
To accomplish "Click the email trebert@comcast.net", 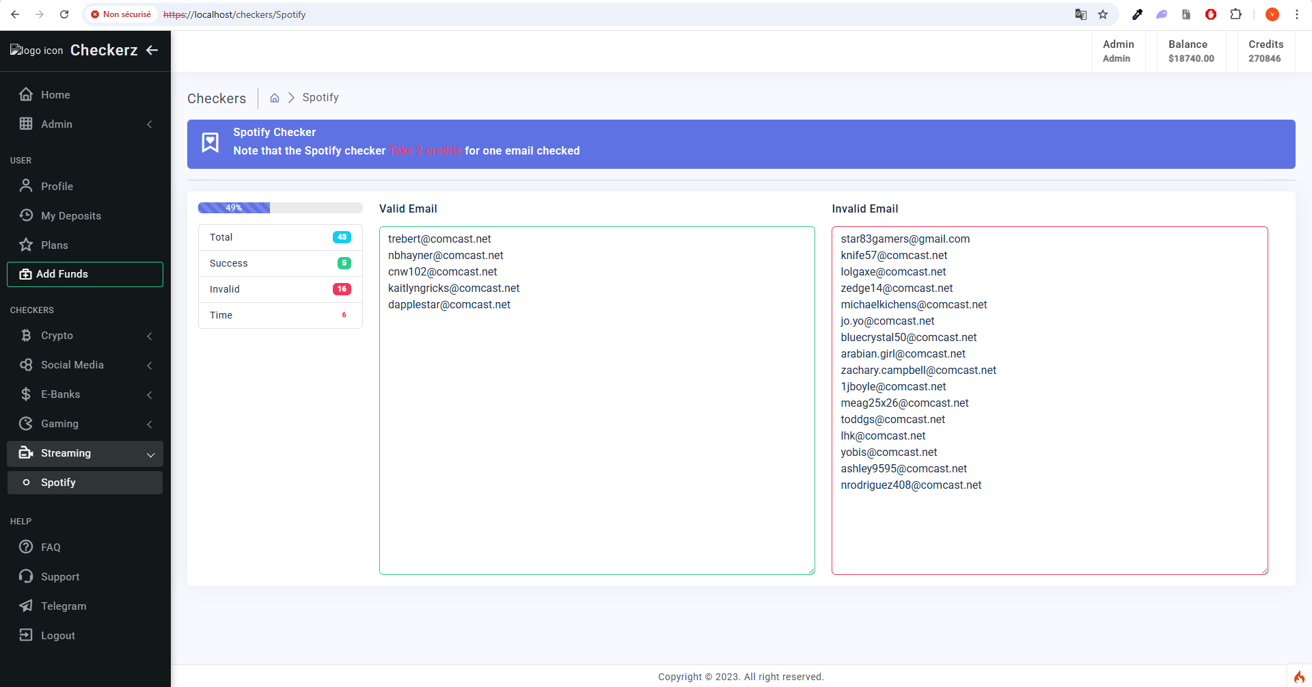I will pyautogui.click(x=439, y=239).
